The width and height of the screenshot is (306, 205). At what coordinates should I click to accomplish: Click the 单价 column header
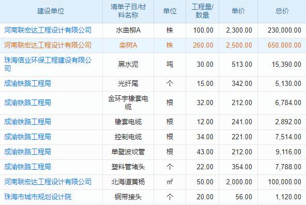[238, 11]
